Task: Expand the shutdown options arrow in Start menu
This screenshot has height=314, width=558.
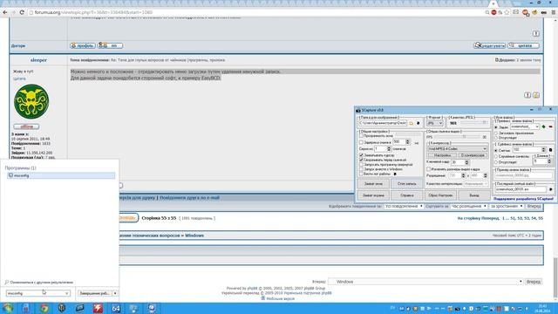Action: (115, 293)
